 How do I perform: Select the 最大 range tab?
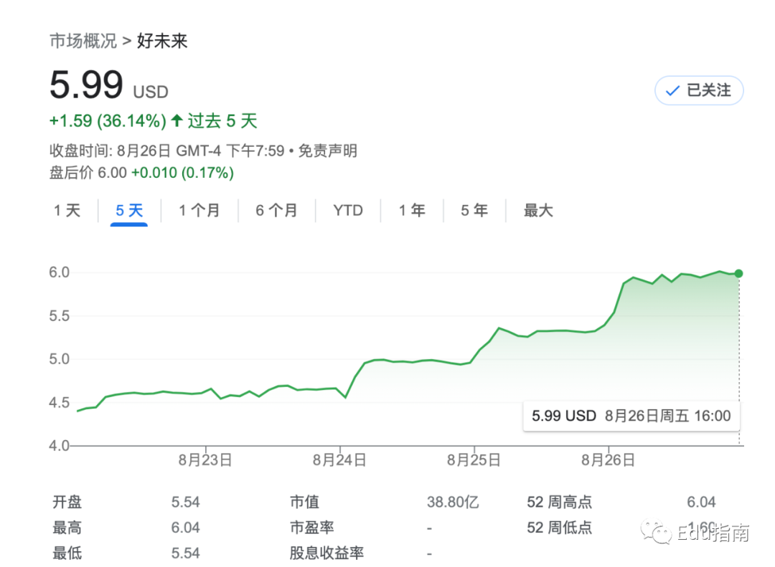click(538, 211)
